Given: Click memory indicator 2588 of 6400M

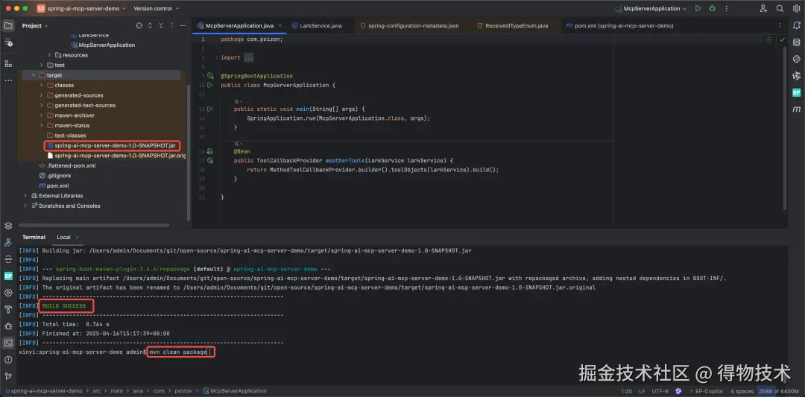Looking at the screenshot, I should [779, 391].
